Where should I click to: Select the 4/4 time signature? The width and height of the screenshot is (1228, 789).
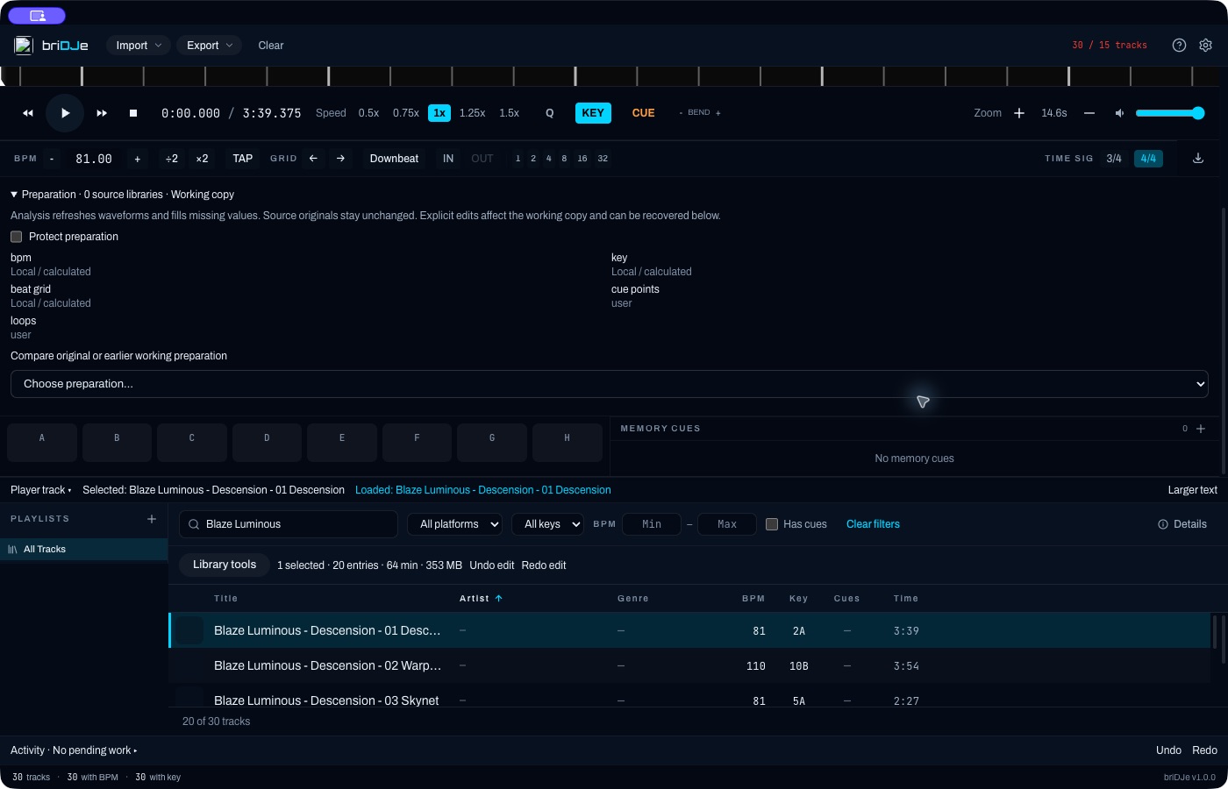click(1148, 159)
